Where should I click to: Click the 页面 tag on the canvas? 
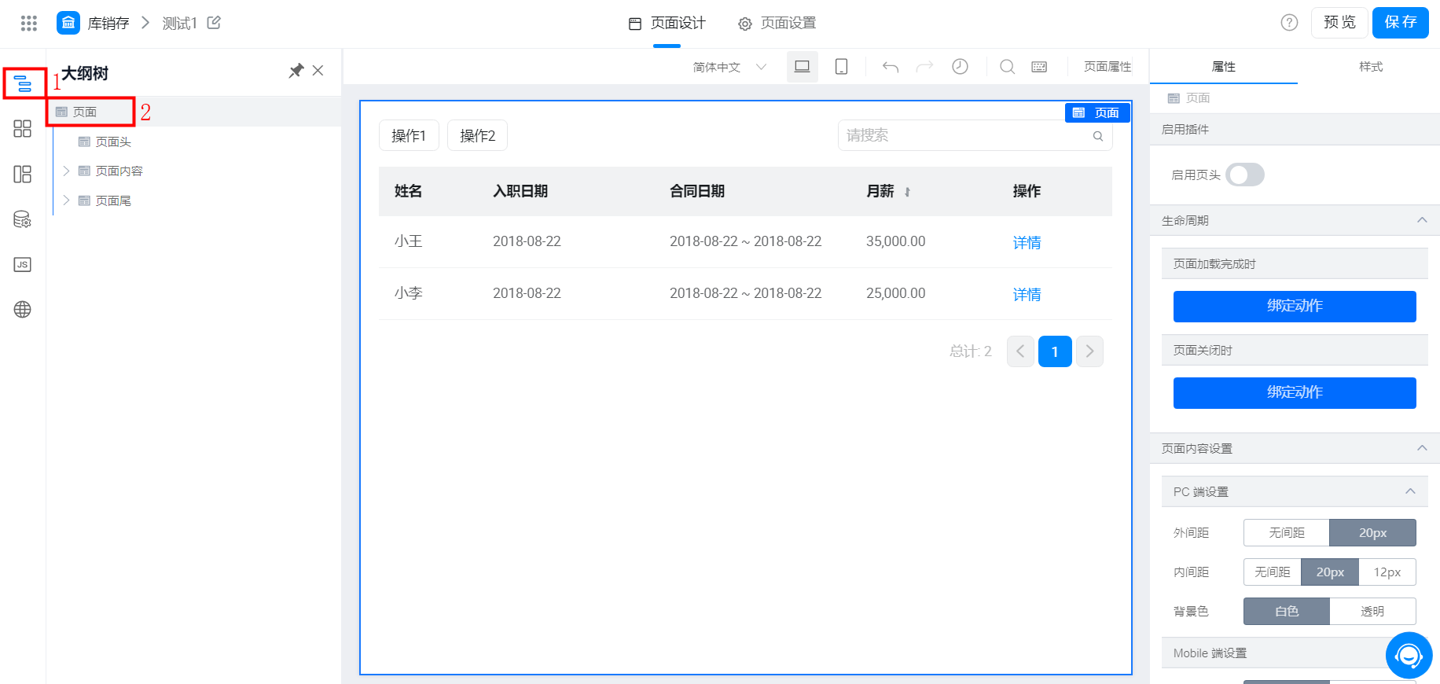[x=1097, y=112]
